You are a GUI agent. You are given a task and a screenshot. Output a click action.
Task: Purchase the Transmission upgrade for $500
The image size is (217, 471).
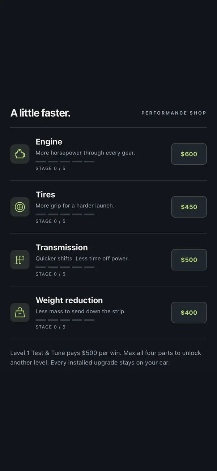(x=189, y=260)
